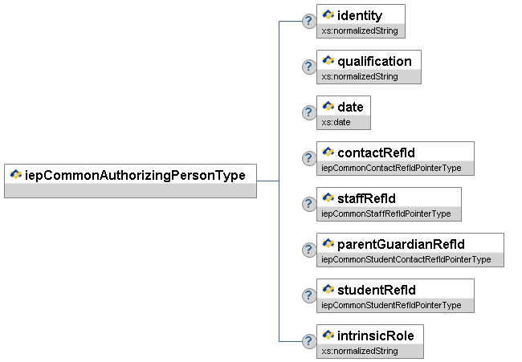Click the question mark beside staffRefId
This screenshot has height=362, width=522.
click(308, 204)
